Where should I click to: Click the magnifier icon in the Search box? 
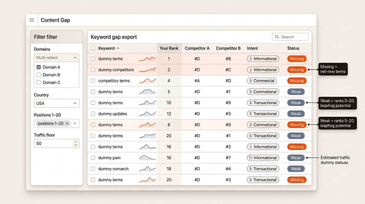[277, 37]
